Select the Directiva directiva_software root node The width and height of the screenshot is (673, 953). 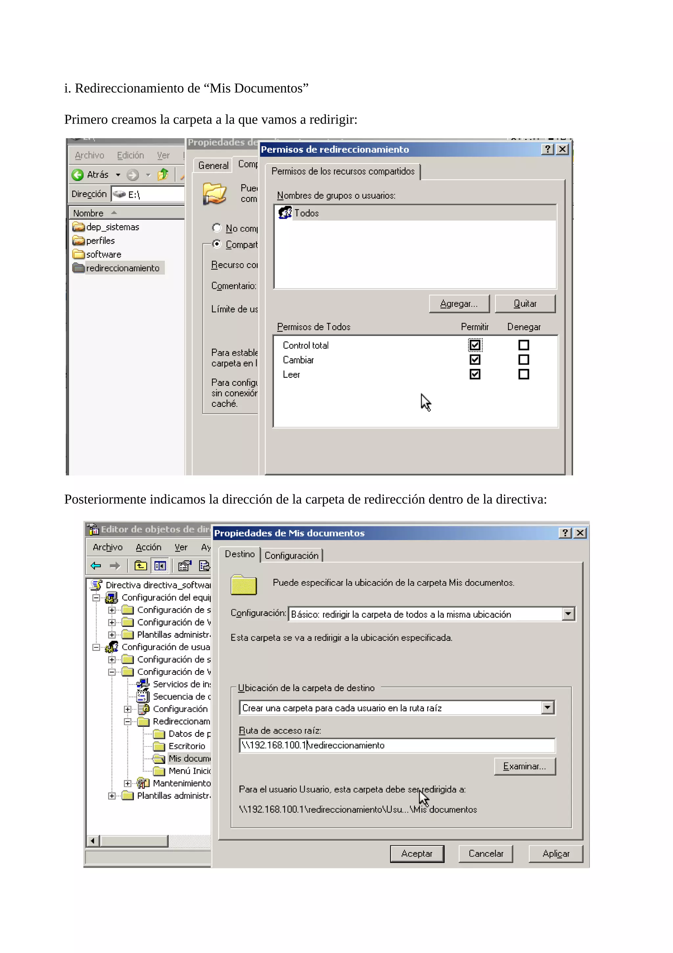click(x=151, y=585)
